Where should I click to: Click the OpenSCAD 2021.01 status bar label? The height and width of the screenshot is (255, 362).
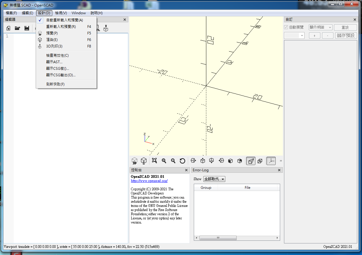[x=338, y=247]
